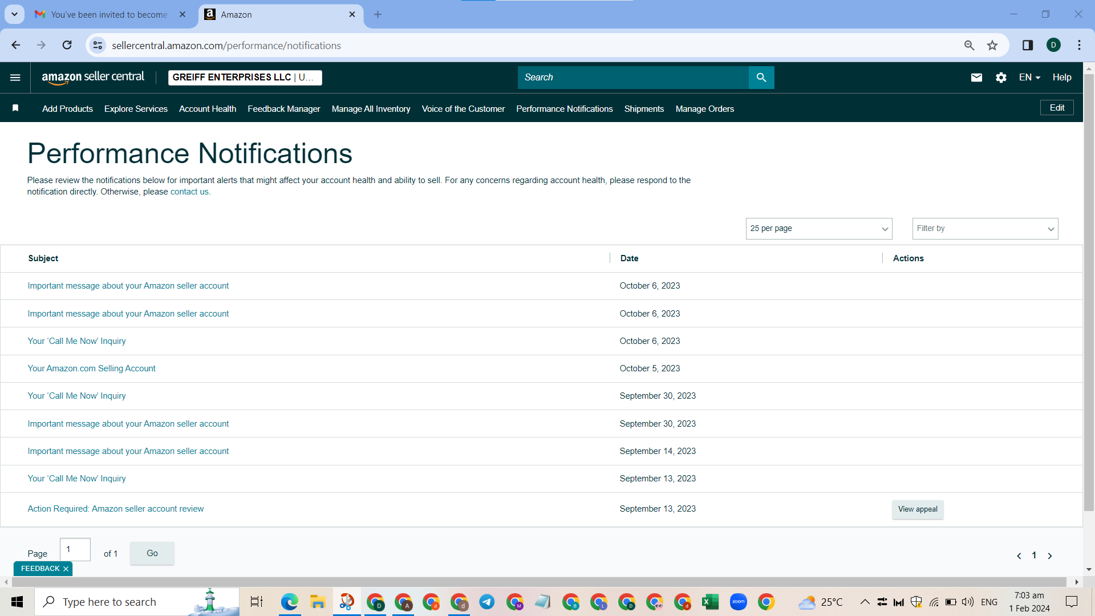Open the GREIFF ENTERPRISES LLC account switcher
Screen dimensions: 1095x616
tap(245, 78)
